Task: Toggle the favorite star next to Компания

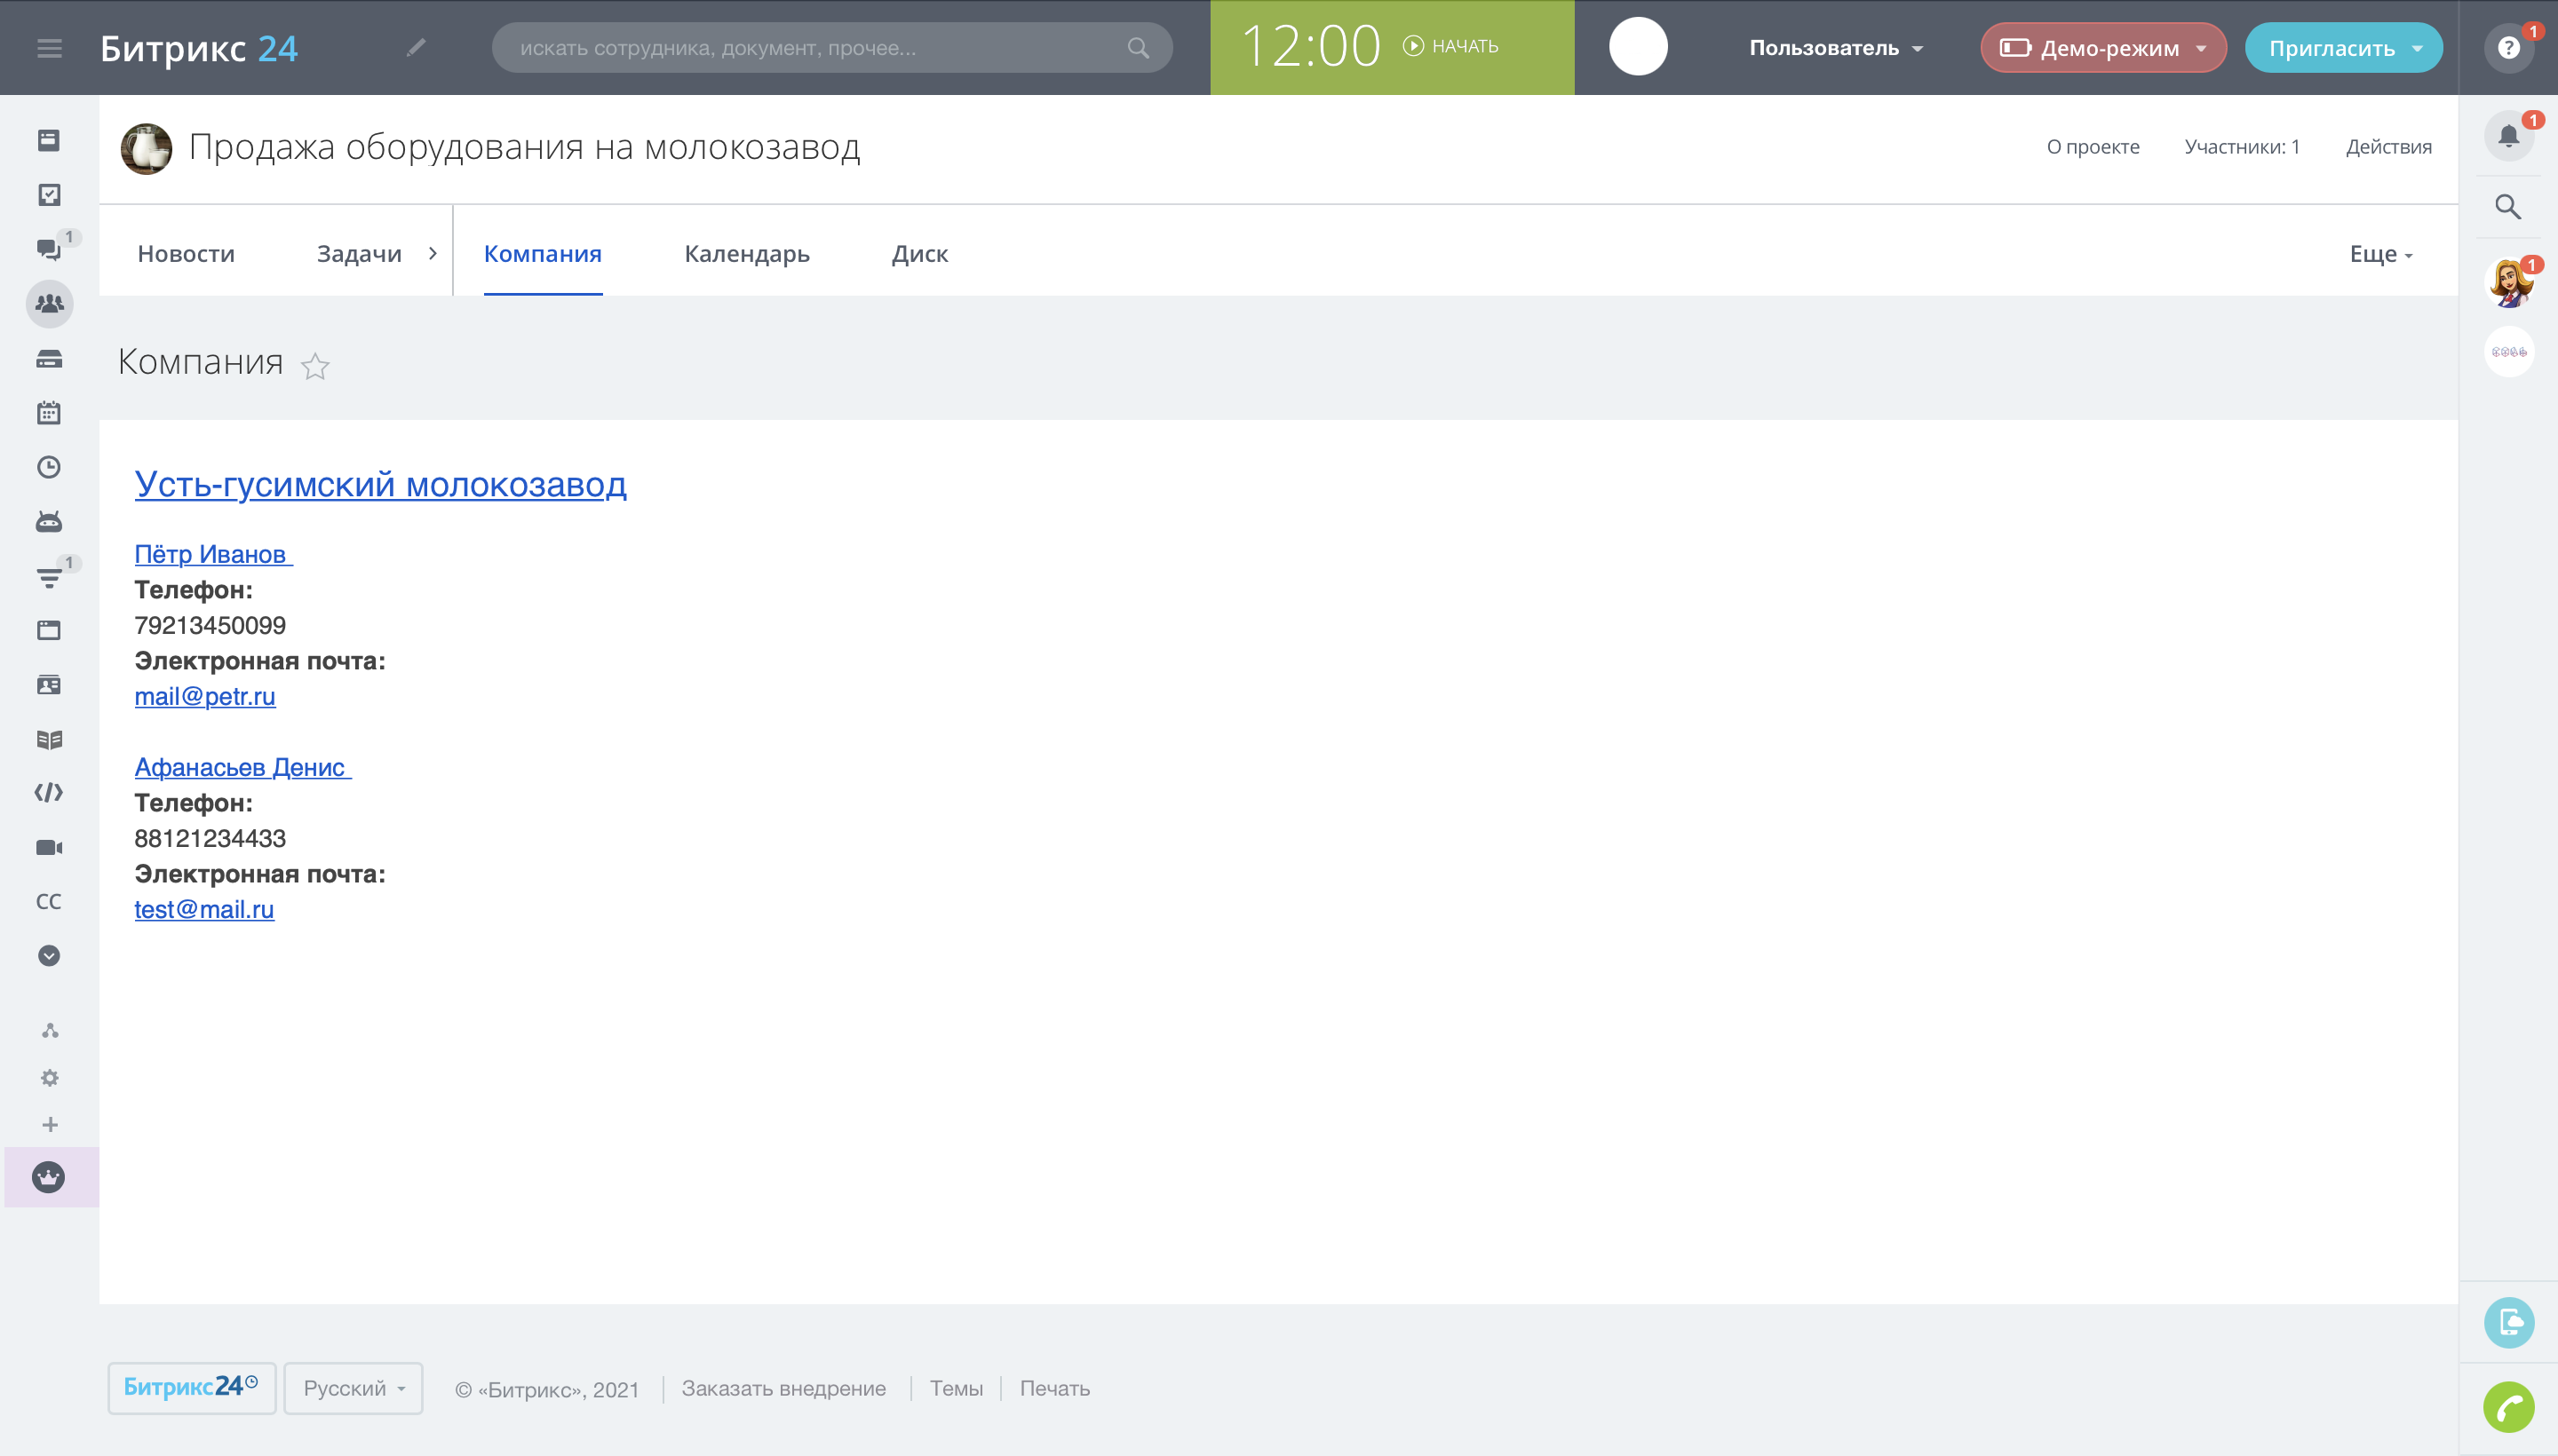Action: 315,366
